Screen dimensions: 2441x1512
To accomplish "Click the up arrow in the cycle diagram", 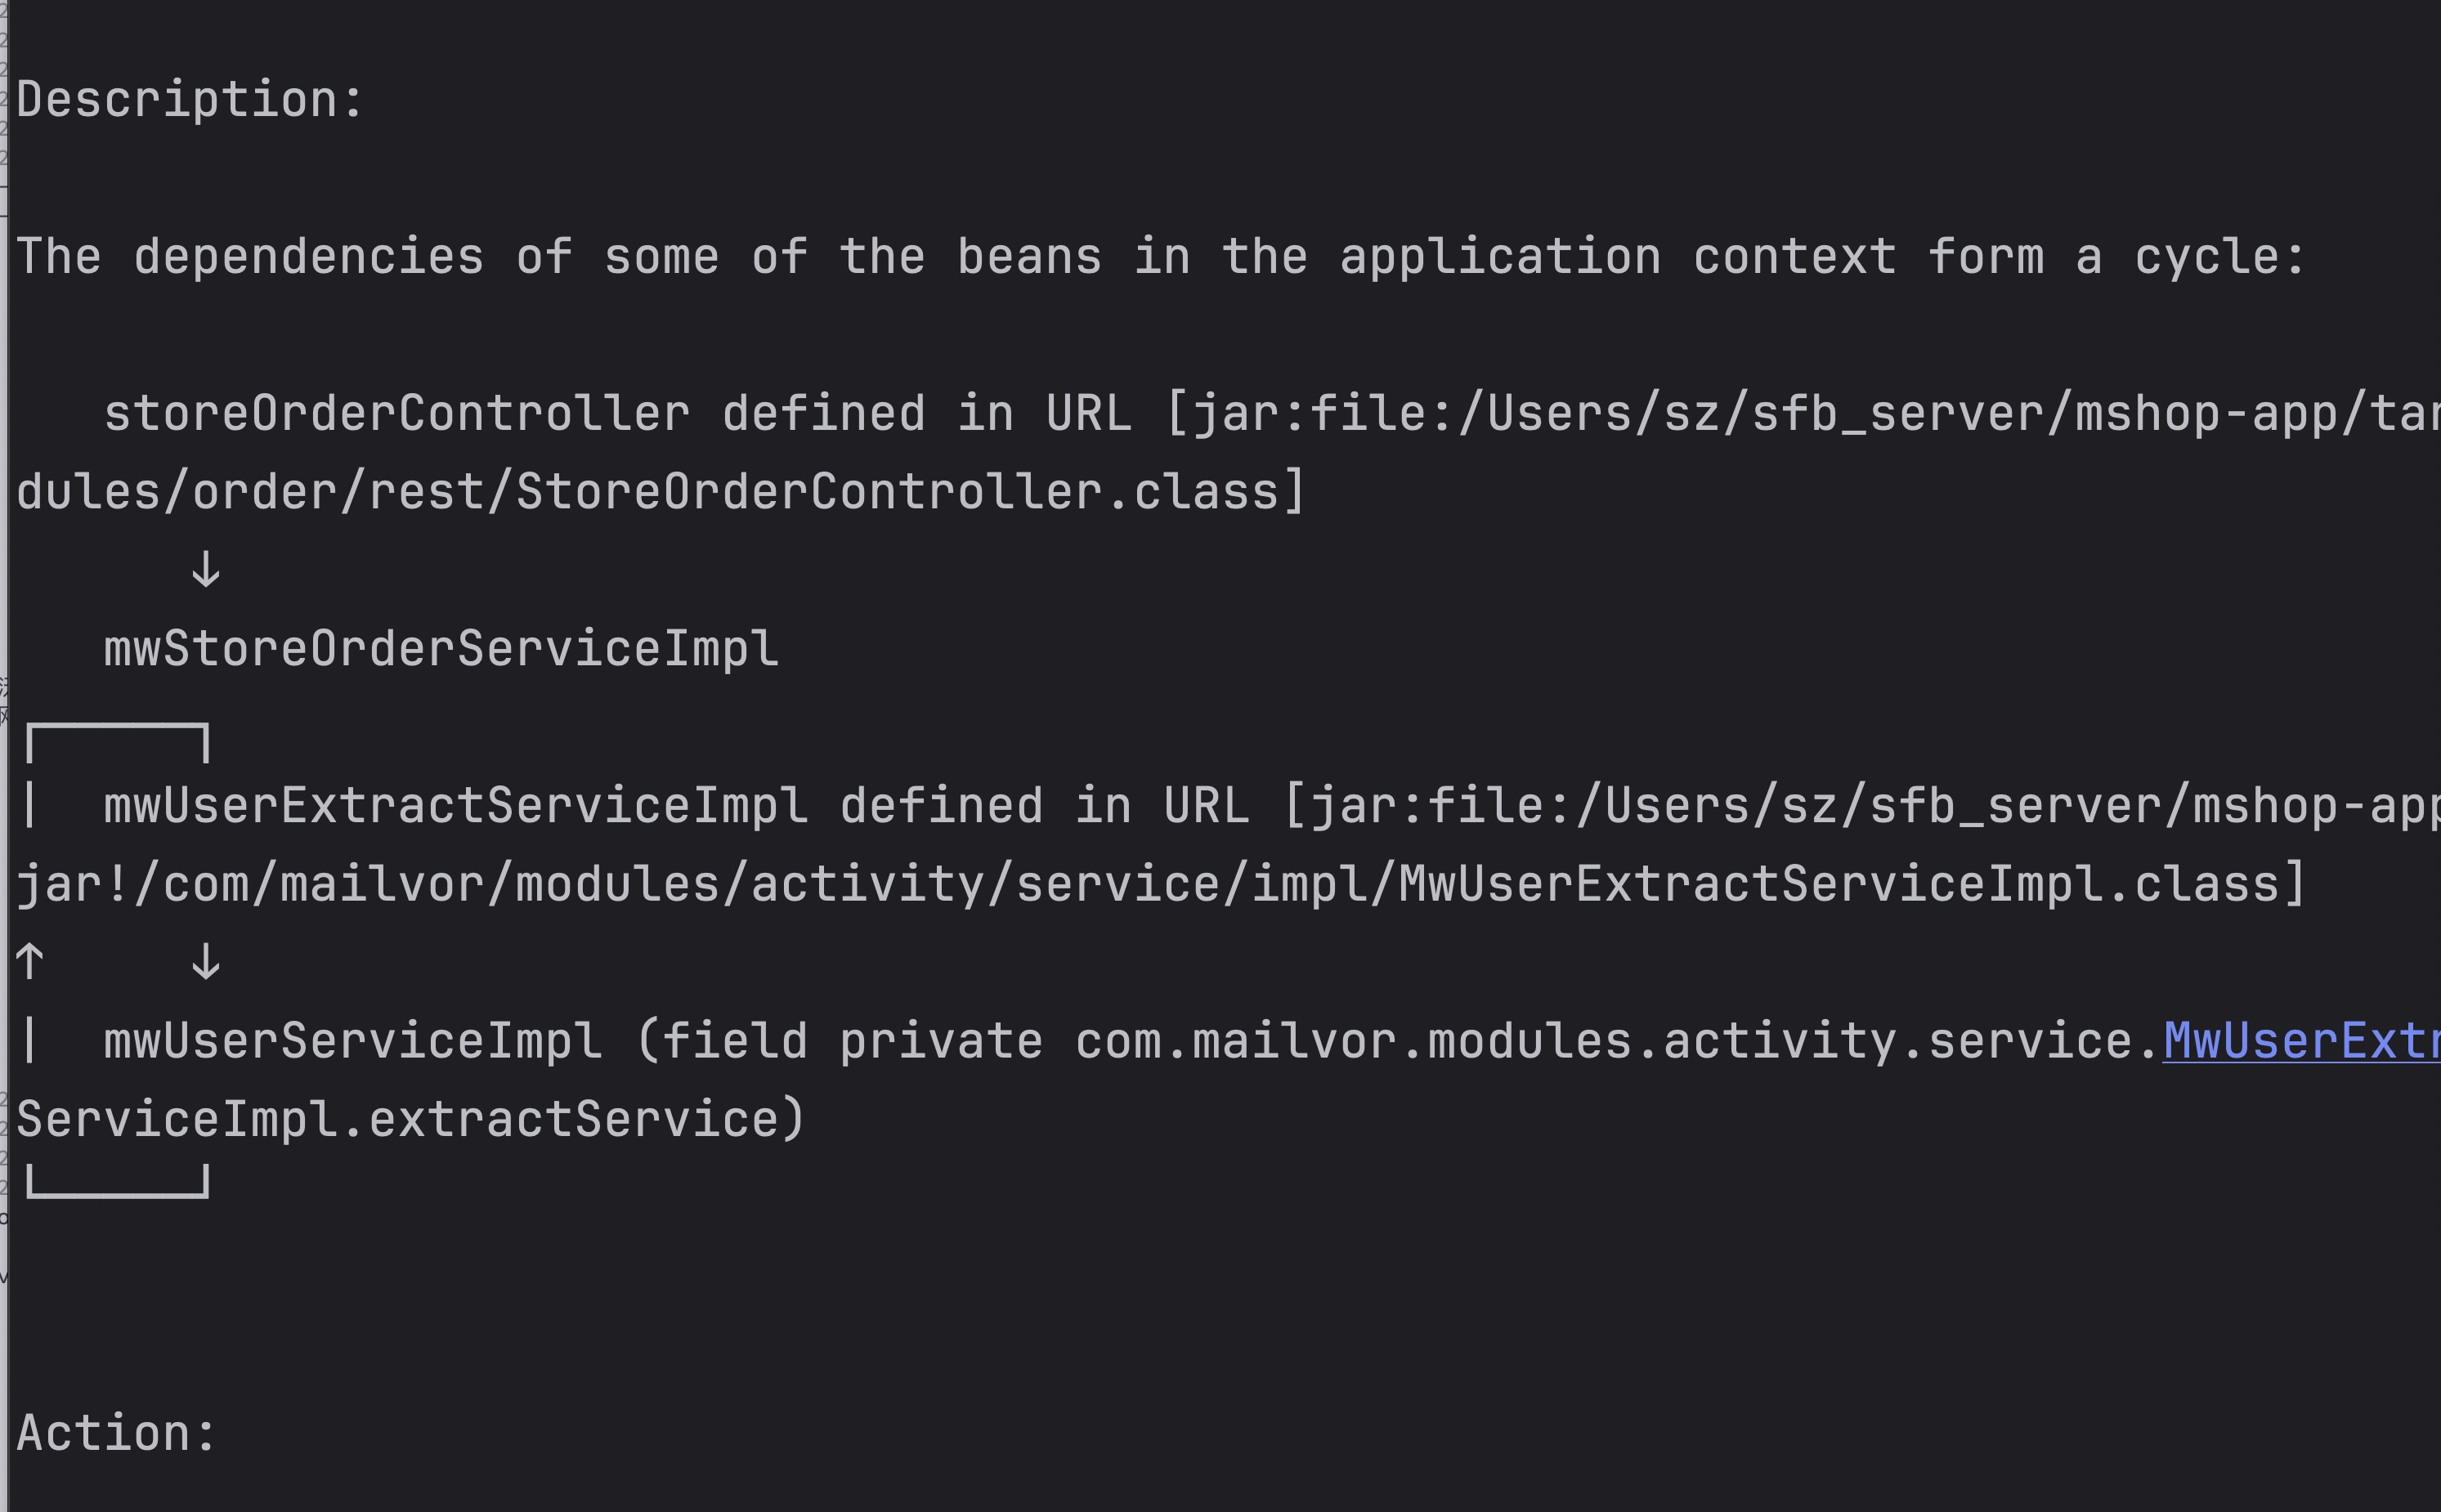I will pos(30,961).
